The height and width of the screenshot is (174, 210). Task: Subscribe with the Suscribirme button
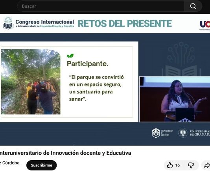point(42,165)
